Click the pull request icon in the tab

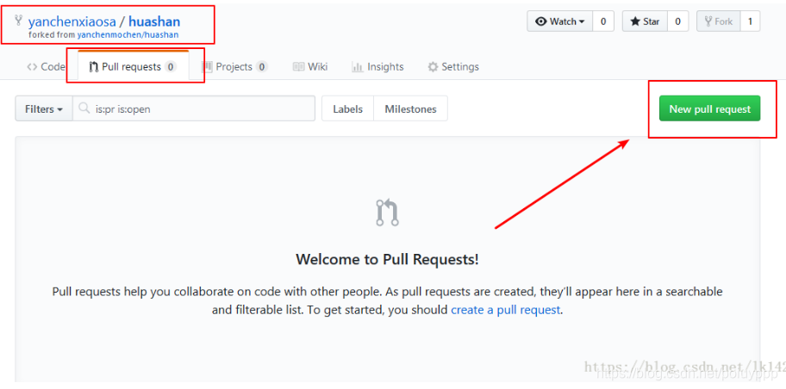tap(93, 67)
